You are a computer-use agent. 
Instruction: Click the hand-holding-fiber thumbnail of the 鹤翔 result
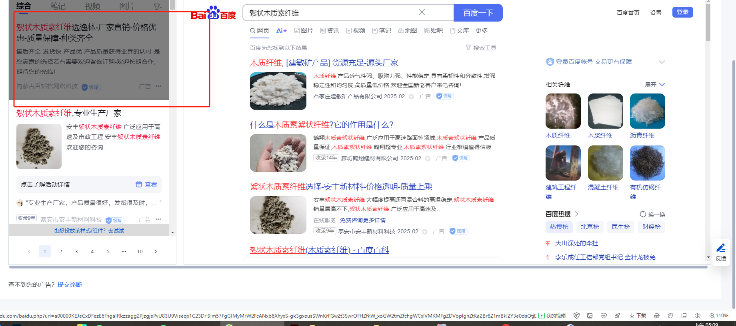click(x=278, y=153)
